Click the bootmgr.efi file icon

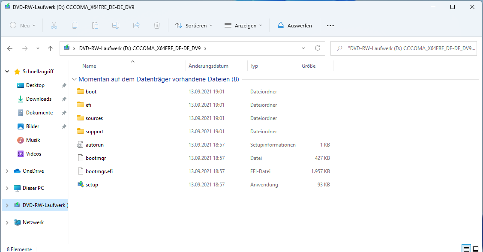[81, 171]
